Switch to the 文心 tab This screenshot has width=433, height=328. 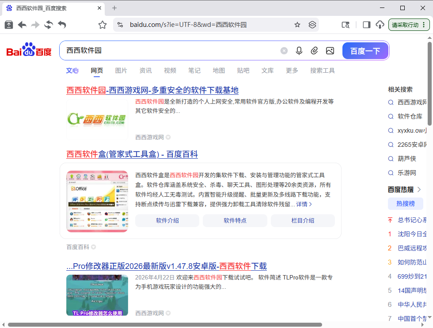[72, 71]
